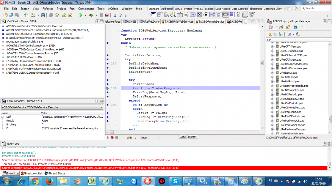332x186 pixels.
Task: Stop the program with the red reset icon
Action: [107, 15]
